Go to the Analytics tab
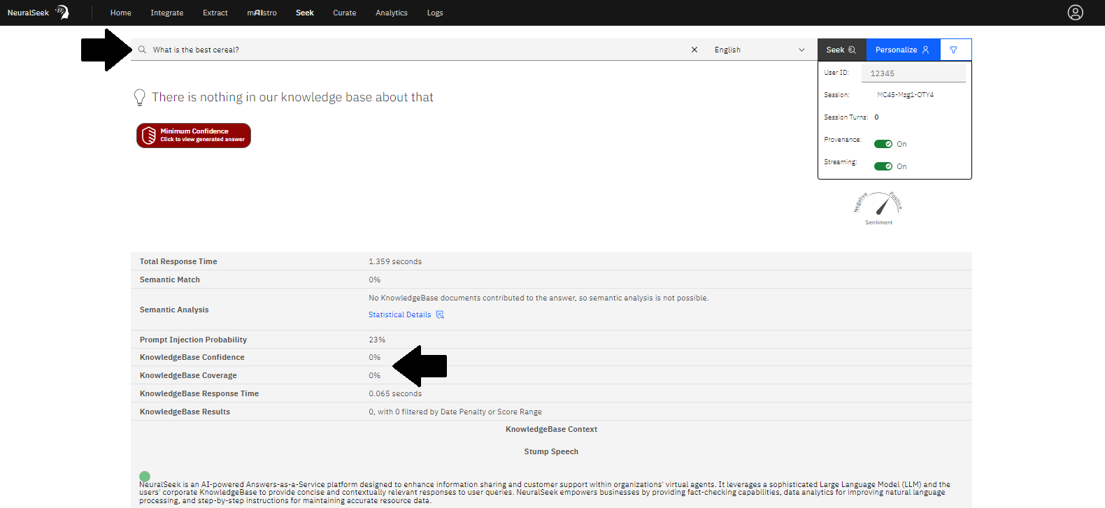The width and height of the screenshot is (1105, 508). point(391,13)
